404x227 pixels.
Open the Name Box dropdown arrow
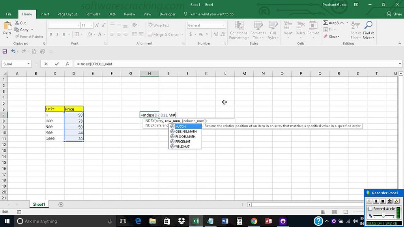28,64
